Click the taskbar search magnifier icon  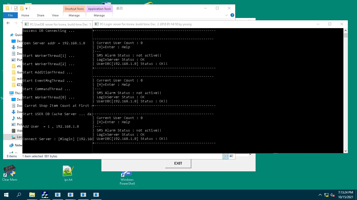click(x=19, y=195)
